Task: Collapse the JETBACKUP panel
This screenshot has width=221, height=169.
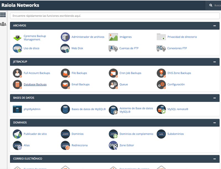Action: point(215,62)
